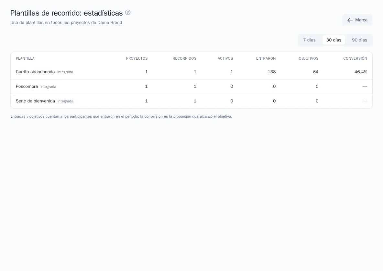Click the ACTIVOS column header
This screenshot has width=383, height=271.
click(x=225, y=58)
